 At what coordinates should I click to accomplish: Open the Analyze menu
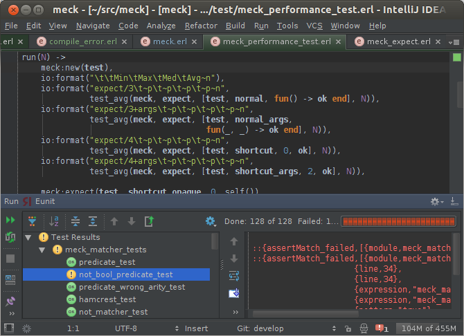tap(161, 26)
